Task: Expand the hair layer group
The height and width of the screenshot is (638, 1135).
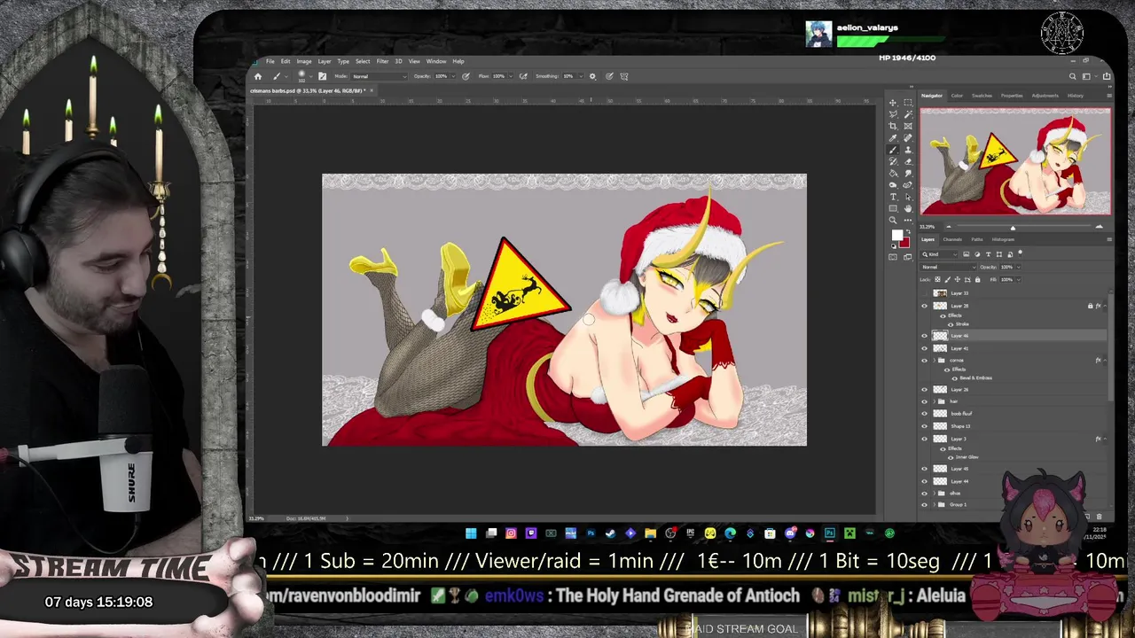Action: click(x=935, y=401)
